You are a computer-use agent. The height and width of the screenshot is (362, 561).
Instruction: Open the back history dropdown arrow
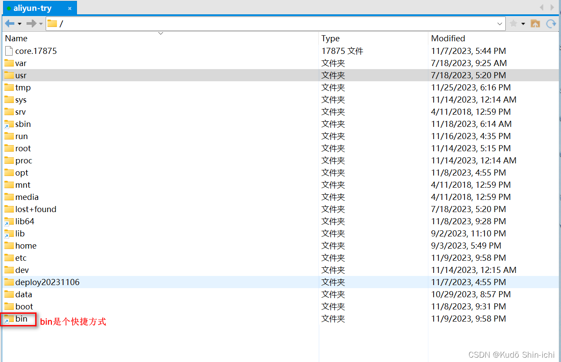point(20,24)
